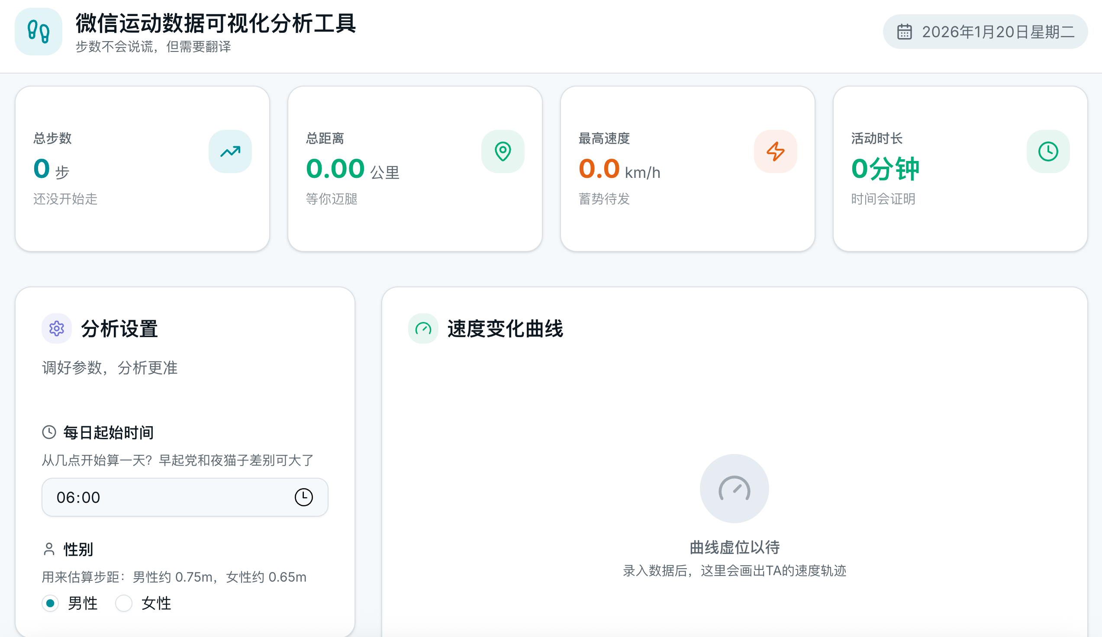This screenshot has width=1102, height=637.
Task: Click the clock icon in 活动时长 card
Action: tap(1048, 151)
